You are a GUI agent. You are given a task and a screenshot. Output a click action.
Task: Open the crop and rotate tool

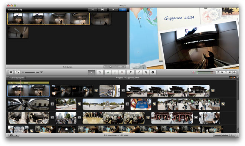tap(146, 72)
